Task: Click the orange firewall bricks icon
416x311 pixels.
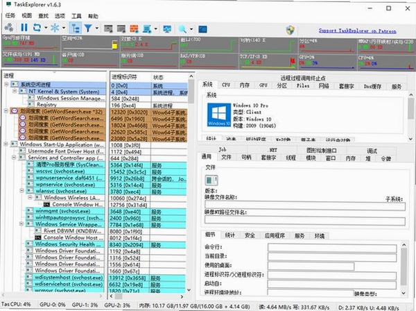Action: (x=134, y=28)
